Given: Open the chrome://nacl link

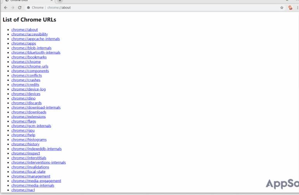Looking at the screenshot, I should tap(23, 190).
